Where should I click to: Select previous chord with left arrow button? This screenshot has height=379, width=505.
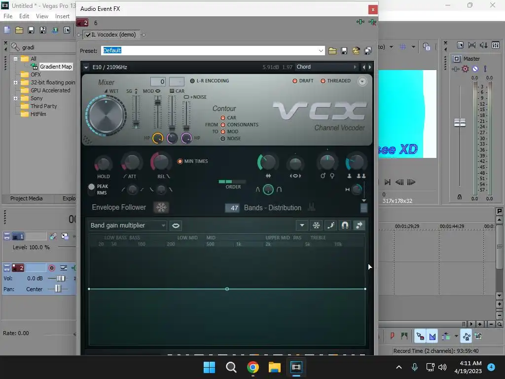coord(364,67)
